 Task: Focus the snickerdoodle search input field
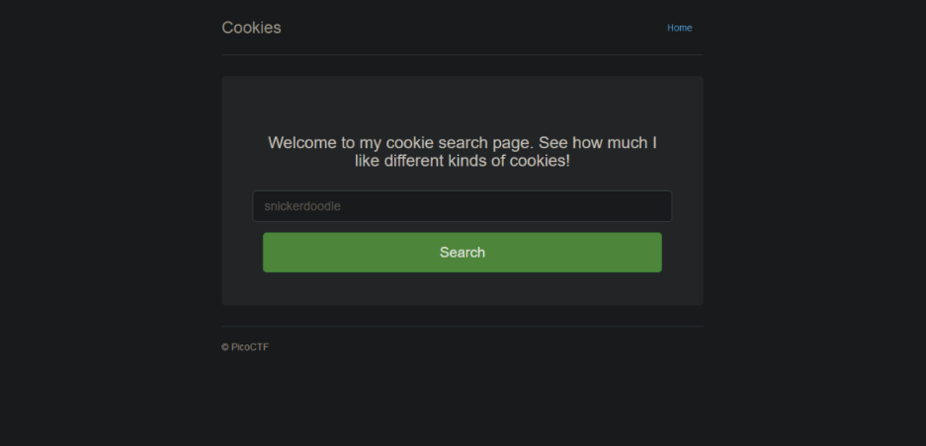462,206
